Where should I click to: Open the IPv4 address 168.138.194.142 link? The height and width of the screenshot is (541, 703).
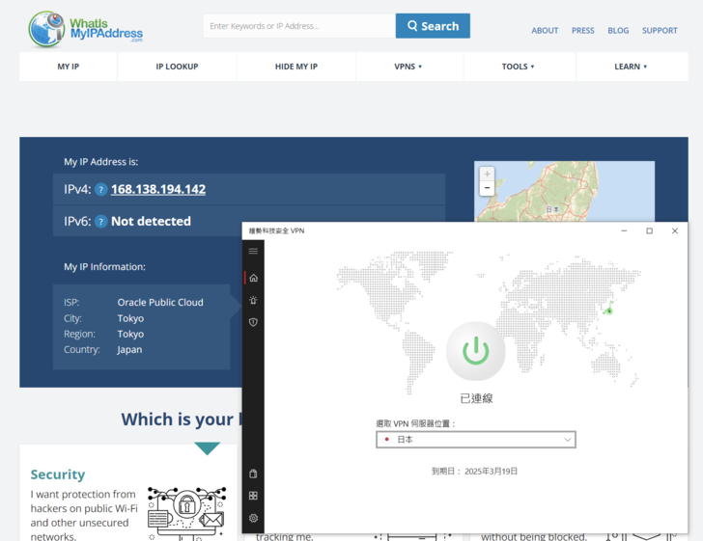[x=158, y=190]
